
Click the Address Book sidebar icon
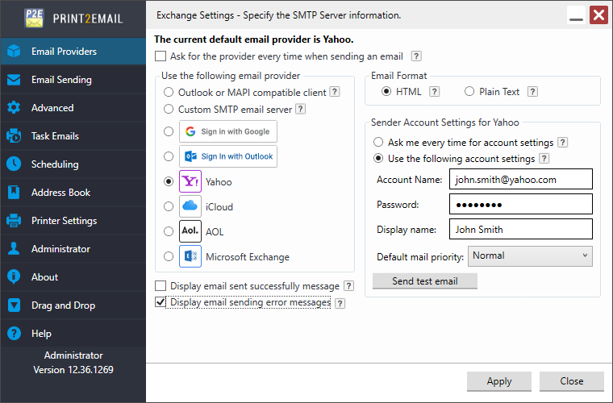14,193
